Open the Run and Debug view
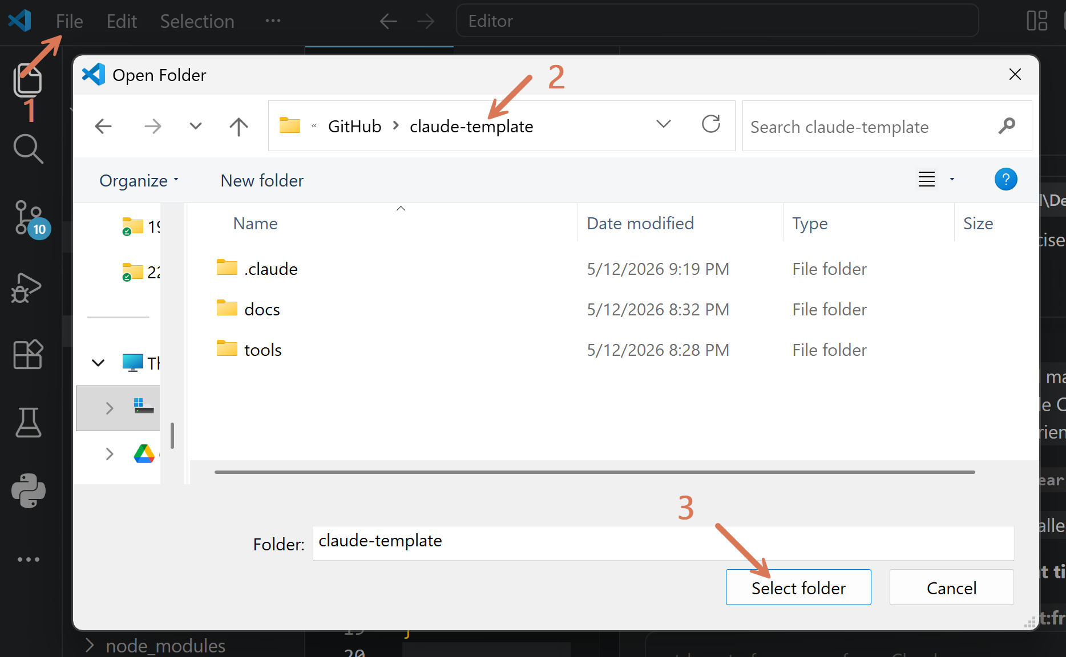The height and width of the screenshot is (657, 1066). pos(27,287)
